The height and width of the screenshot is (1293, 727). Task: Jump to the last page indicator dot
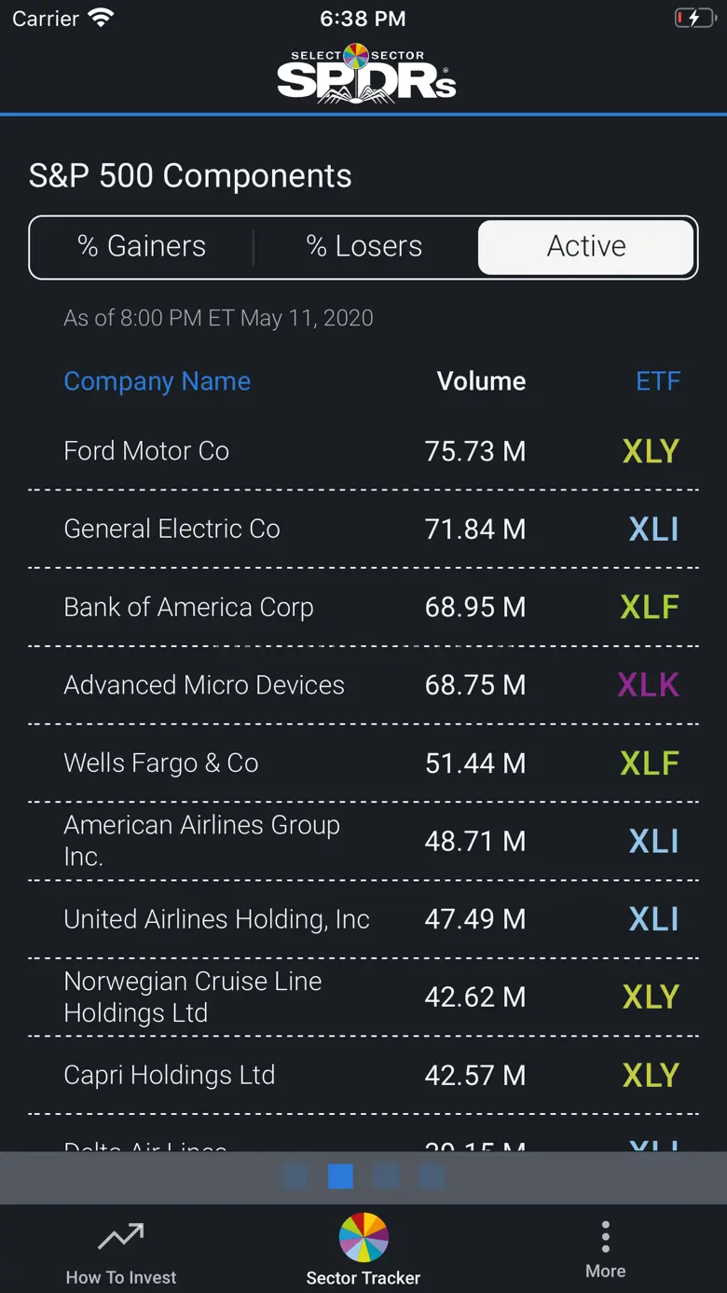click(x=432, y=1176)
